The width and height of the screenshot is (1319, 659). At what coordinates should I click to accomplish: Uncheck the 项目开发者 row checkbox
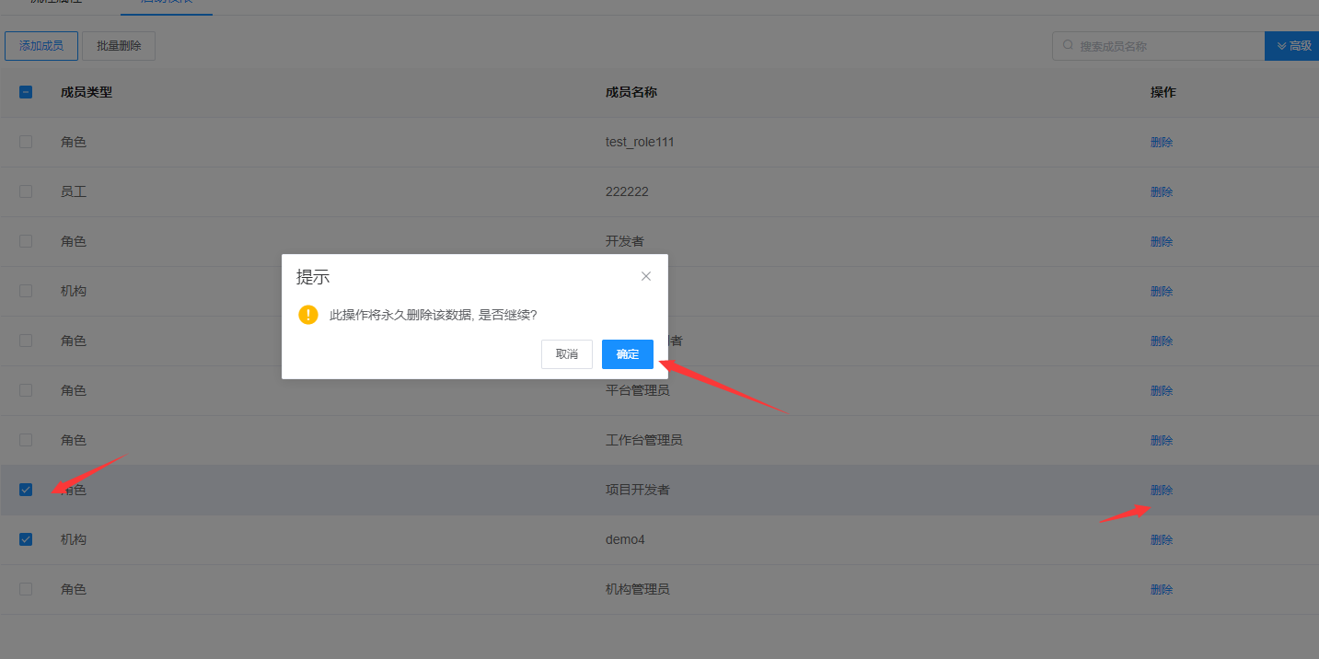coord(25,489)
